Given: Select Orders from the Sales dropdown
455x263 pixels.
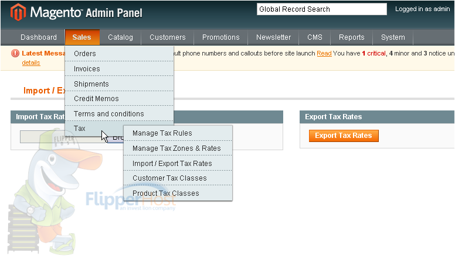Looking at the screenshot, I should [x=119, y=54].
